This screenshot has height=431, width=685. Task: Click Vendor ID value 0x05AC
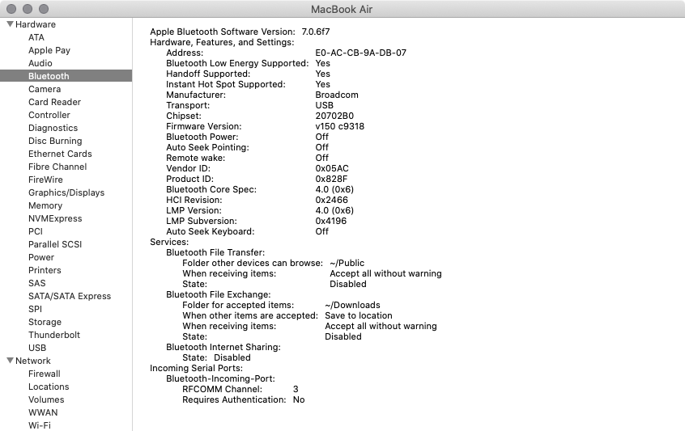tap(332, 168)
